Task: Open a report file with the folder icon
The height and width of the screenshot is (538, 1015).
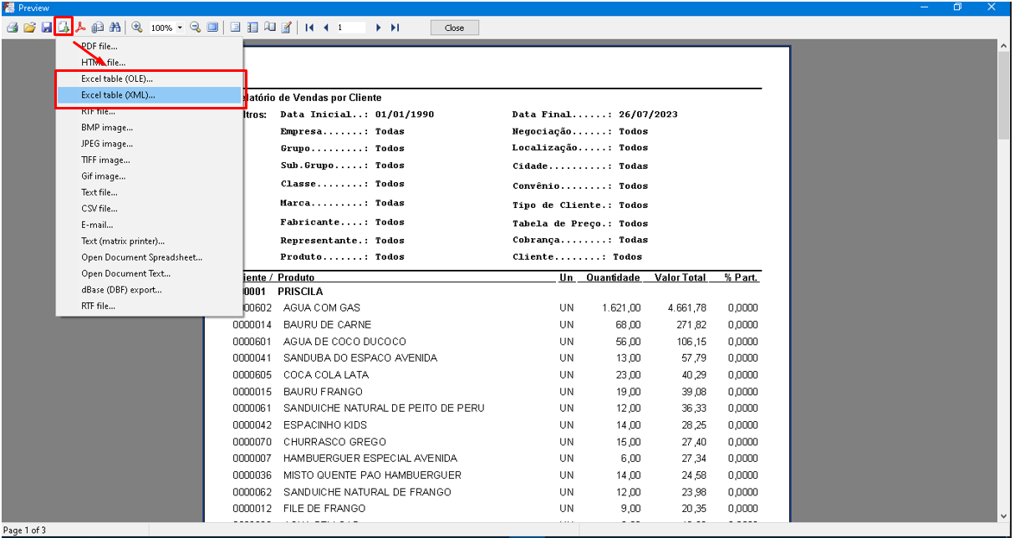Action: tap(29, 28)
